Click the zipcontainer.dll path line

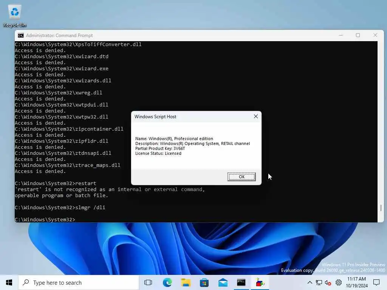point(69,129)
